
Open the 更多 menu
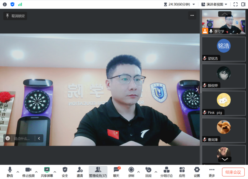pos(212,170)
